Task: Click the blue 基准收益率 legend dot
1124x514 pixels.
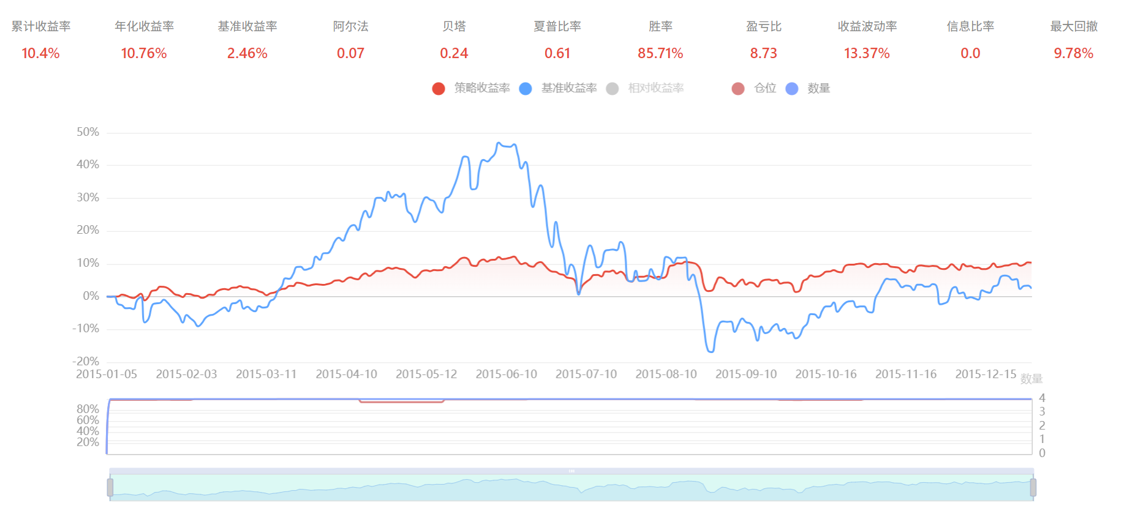Action: tap(525, 89)
